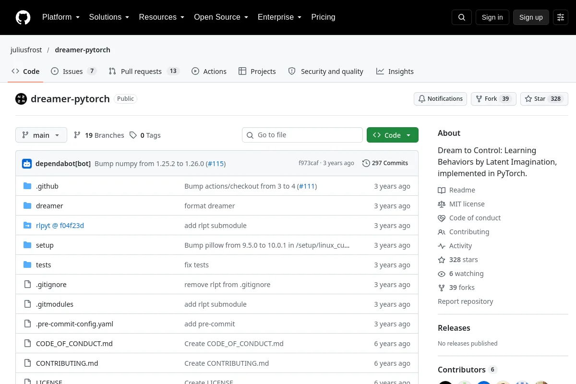The width and height of the screenshot is (576, 384).
Task: Click the star icon beside 328 stars
Action: coord(442,260)
